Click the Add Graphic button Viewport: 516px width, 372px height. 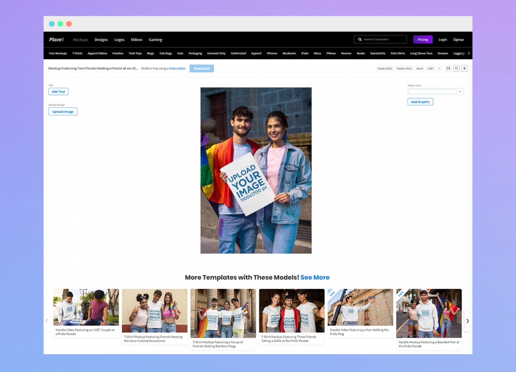click(420, 102)
